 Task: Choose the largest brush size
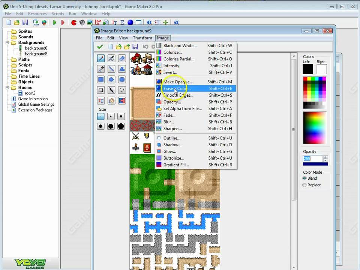tap(121, 126)
